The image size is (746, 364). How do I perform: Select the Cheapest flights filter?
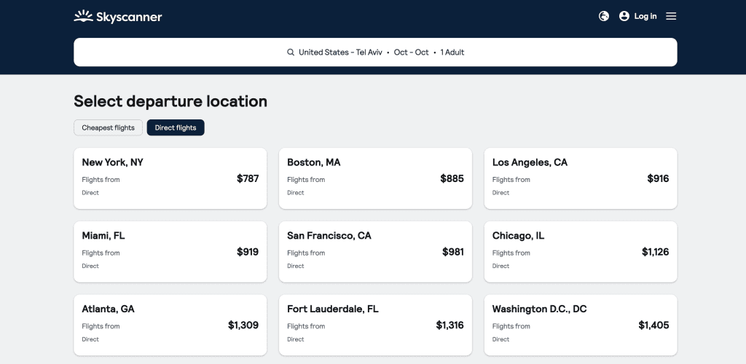(108, 127)
